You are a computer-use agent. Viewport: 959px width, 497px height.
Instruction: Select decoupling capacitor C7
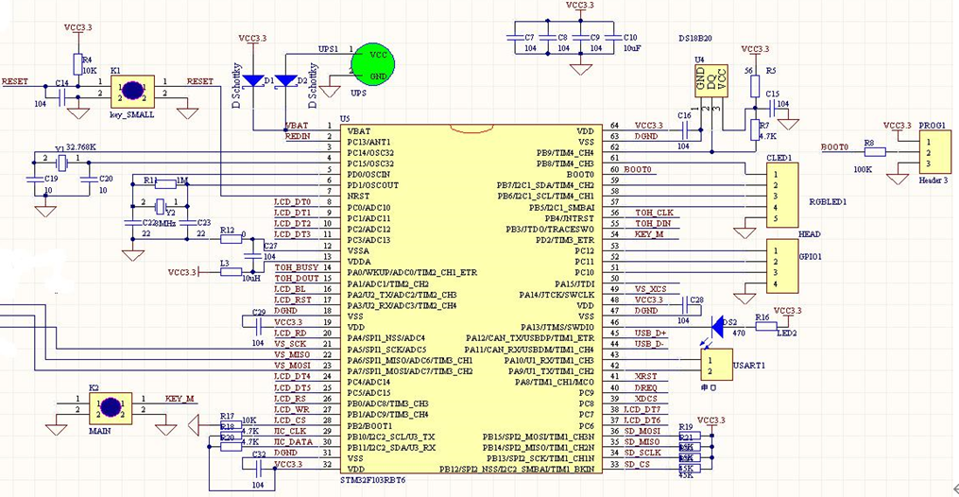[x=514, y=37]
